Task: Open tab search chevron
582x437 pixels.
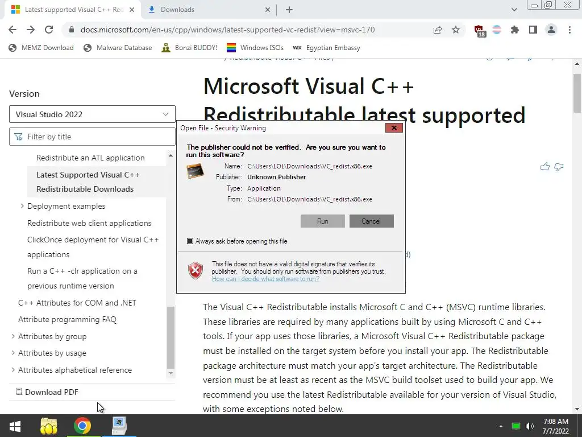Action: 514,10
